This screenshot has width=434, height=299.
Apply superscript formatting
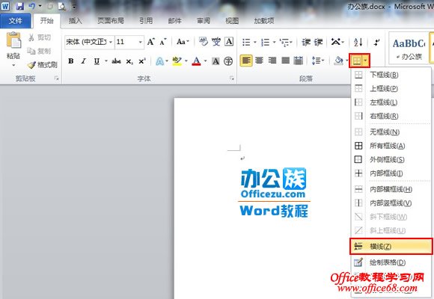click(142, 61)
